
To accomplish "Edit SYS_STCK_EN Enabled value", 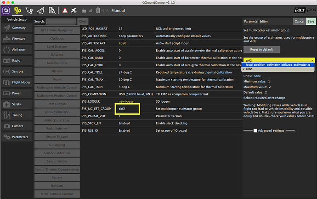I will [125, 123].
